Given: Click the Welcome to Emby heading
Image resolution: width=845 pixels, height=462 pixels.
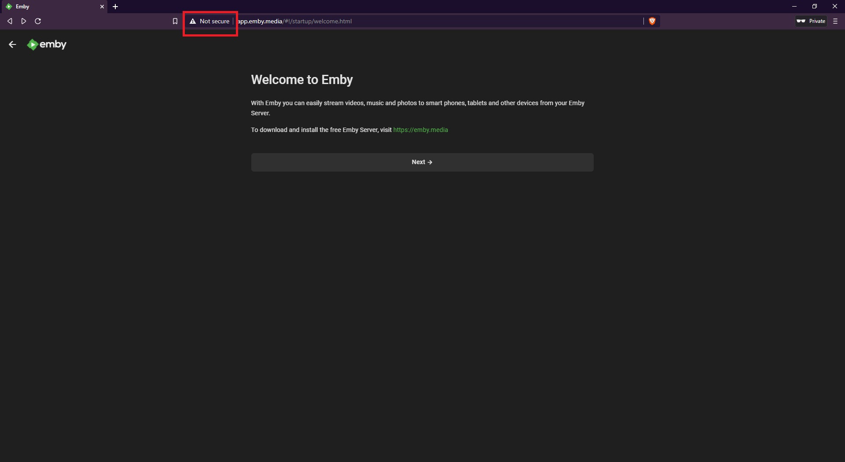Looking at the screenshot, I should (302, 80).
